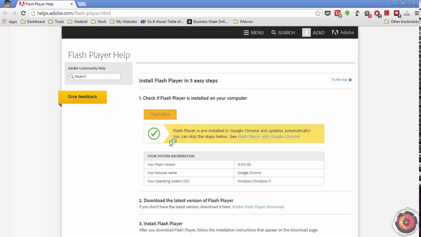Click the Adobe logo in the header
Image resolution: width=421 pixels, height=237 pixels.
(x=343, y=33)
